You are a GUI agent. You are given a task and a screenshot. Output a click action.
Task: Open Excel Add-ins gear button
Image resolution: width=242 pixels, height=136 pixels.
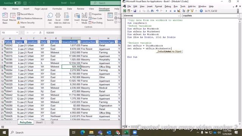coord(58,18)
